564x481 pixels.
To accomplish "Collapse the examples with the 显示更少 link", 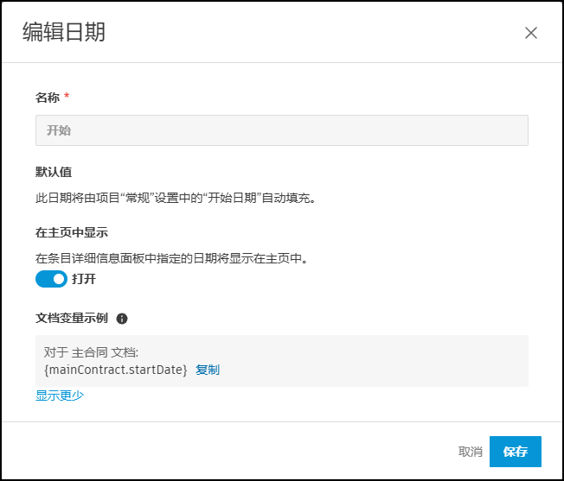I will coord(60,396).
